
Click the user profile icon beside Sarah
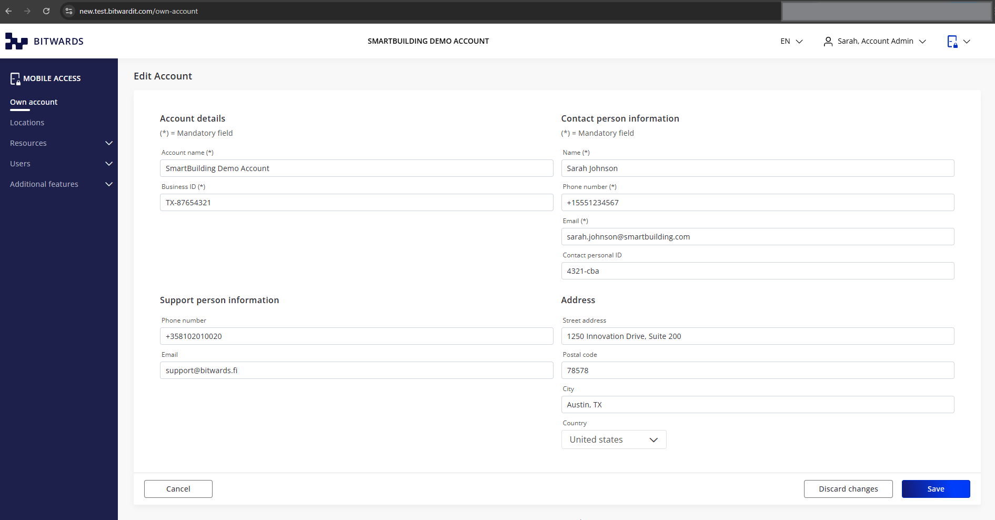[x=828, y=41]
